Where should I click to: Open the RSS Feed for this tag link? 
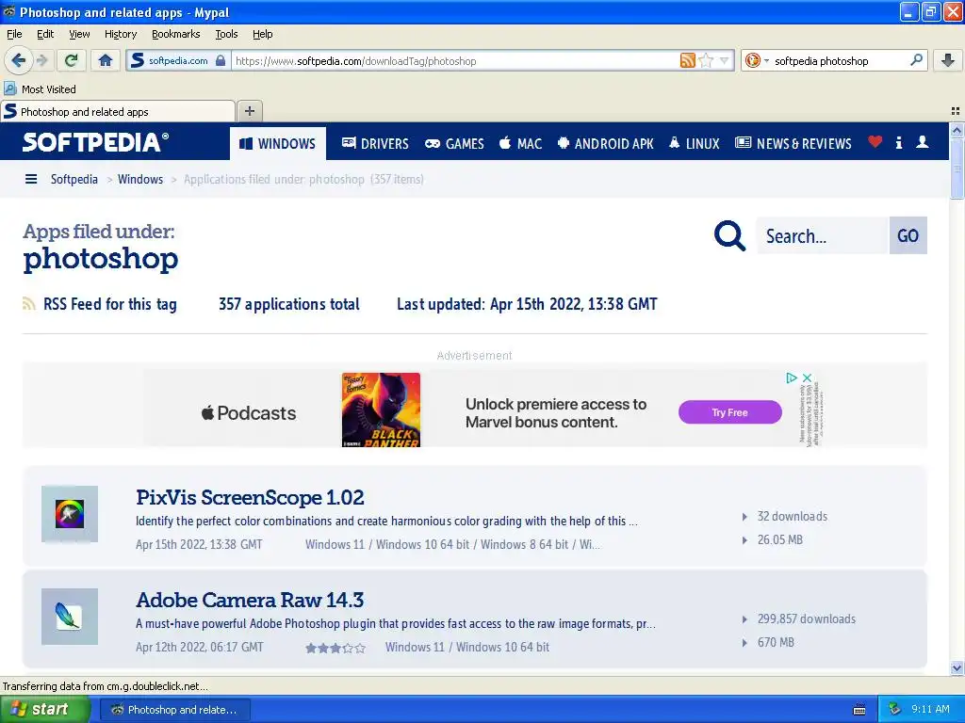(100, 304)
